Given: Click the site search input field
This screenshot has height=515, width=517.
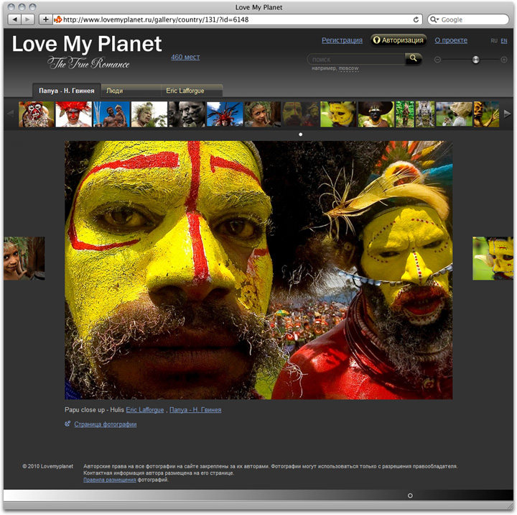Looking at the screenshot, I should [x=355, y=59].
